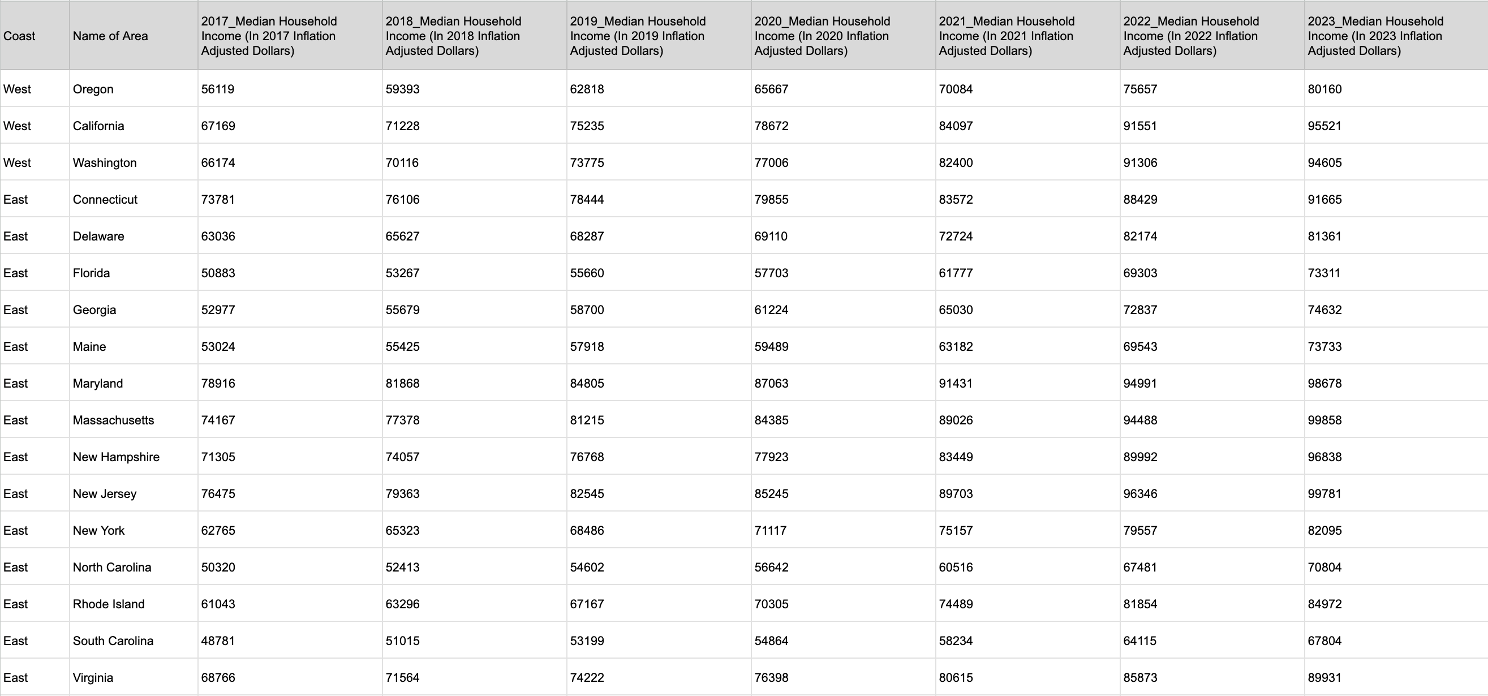The height and width of the screenshot is (696, 1488).
Task: Select Virginia's 2023 income value 89931
Action: click(1324, 677)
